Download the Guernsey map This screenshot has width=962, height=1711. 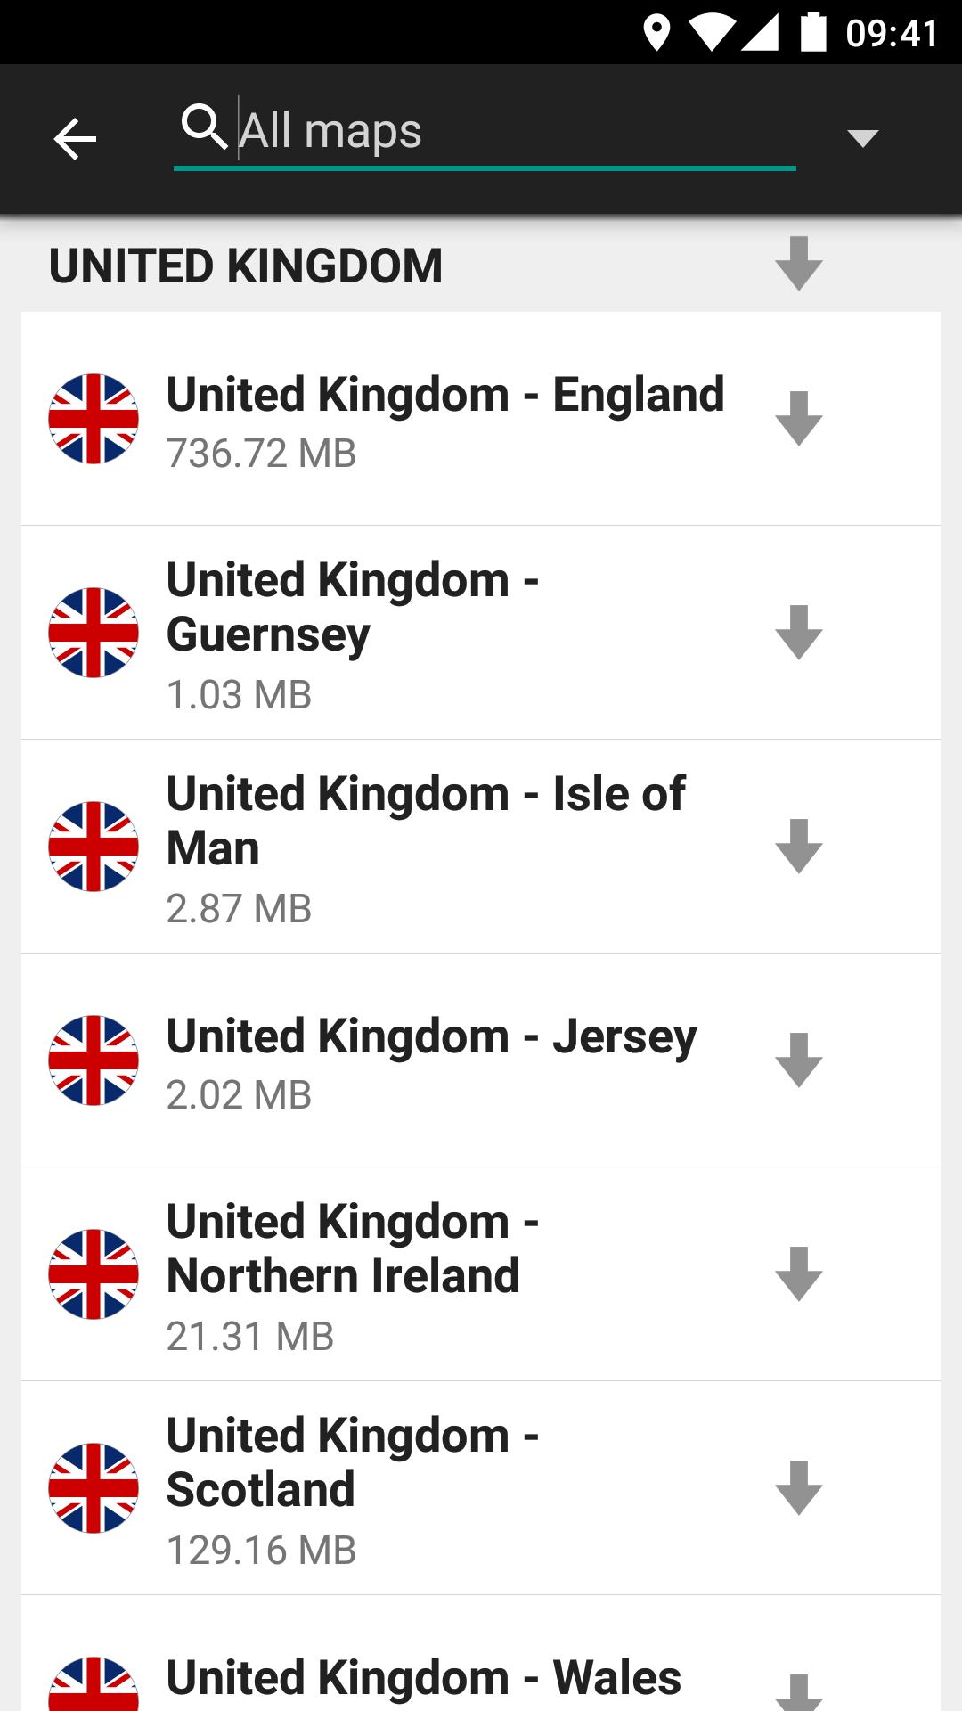click(x=798, y=632)
